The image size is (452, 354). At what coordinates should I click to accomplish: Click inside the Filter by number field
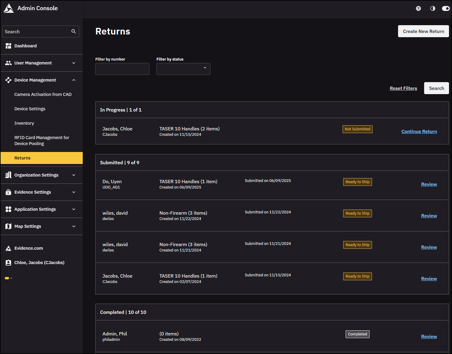pyautogui.click(x=122, y=69)
